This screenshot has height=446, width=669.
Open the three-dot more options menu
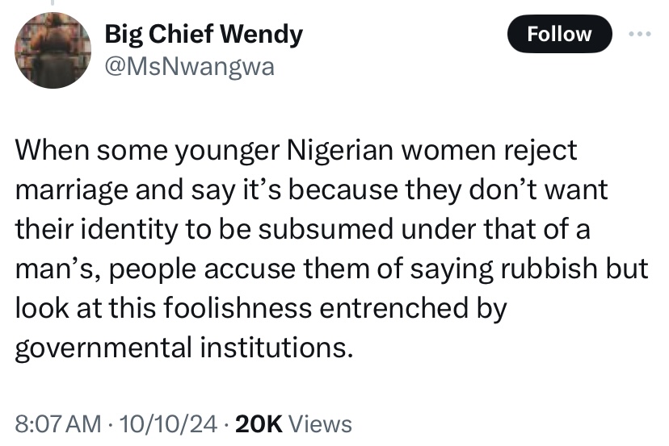[x=638, y=34]
